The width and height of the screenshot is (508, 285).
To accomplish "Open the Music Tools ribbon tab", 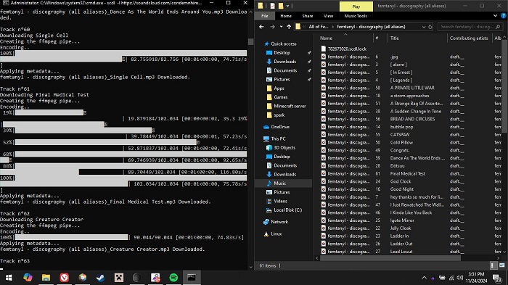I will (356, 16).
